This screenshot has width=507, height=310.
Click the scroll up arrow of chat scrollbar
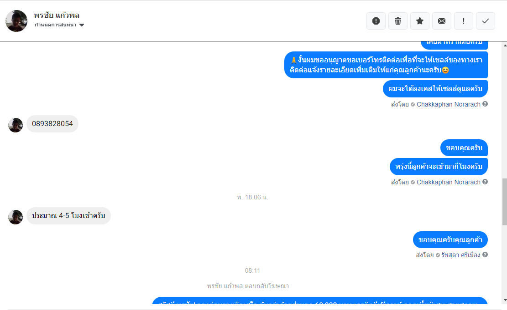click(505, 45)
